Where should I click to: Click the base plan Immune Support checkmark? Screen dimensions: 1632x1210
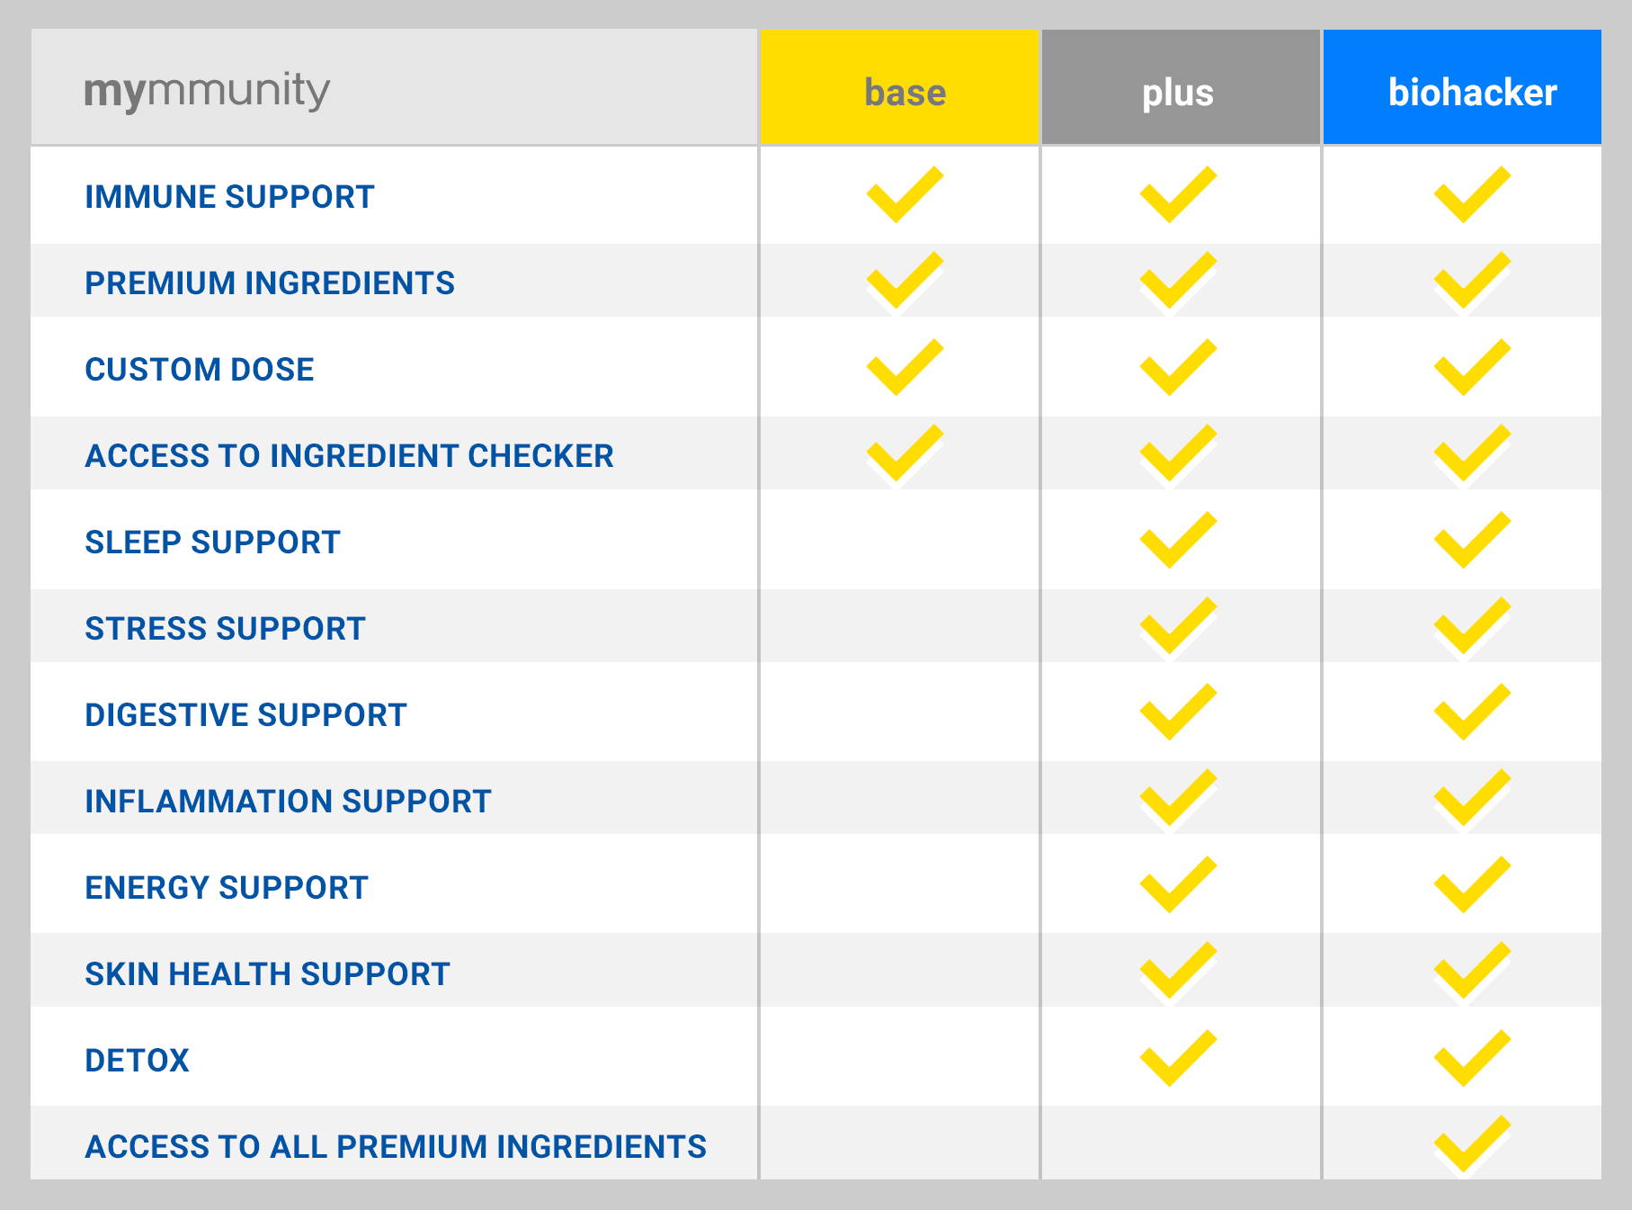tap(905, 194)
